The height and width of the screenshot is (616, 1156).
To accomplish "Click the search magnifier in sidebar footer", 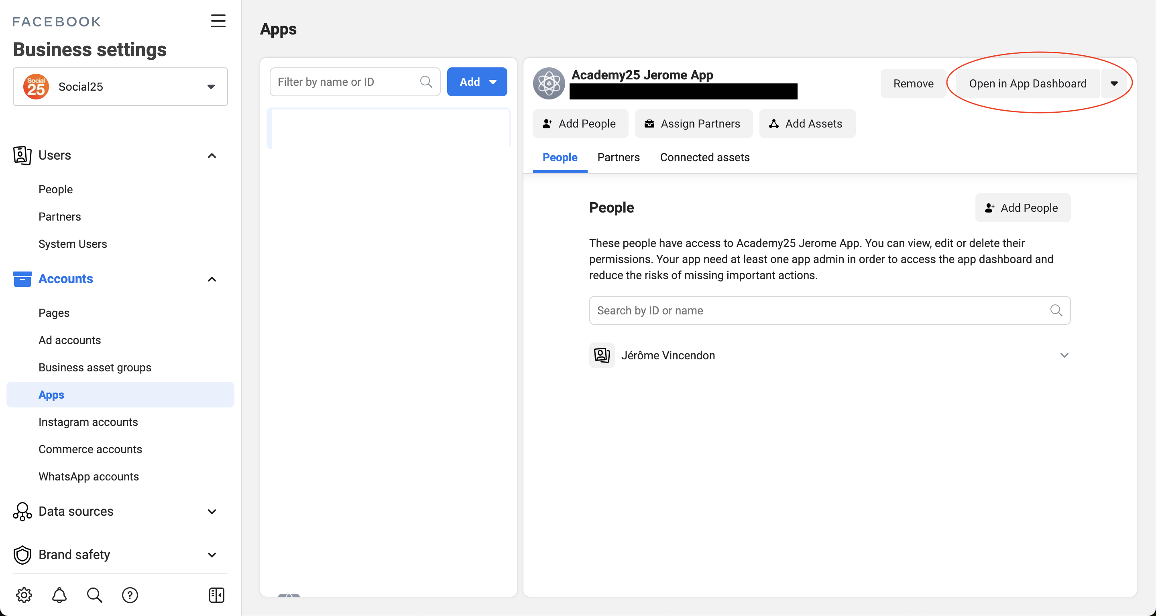I will click(94, 595).
